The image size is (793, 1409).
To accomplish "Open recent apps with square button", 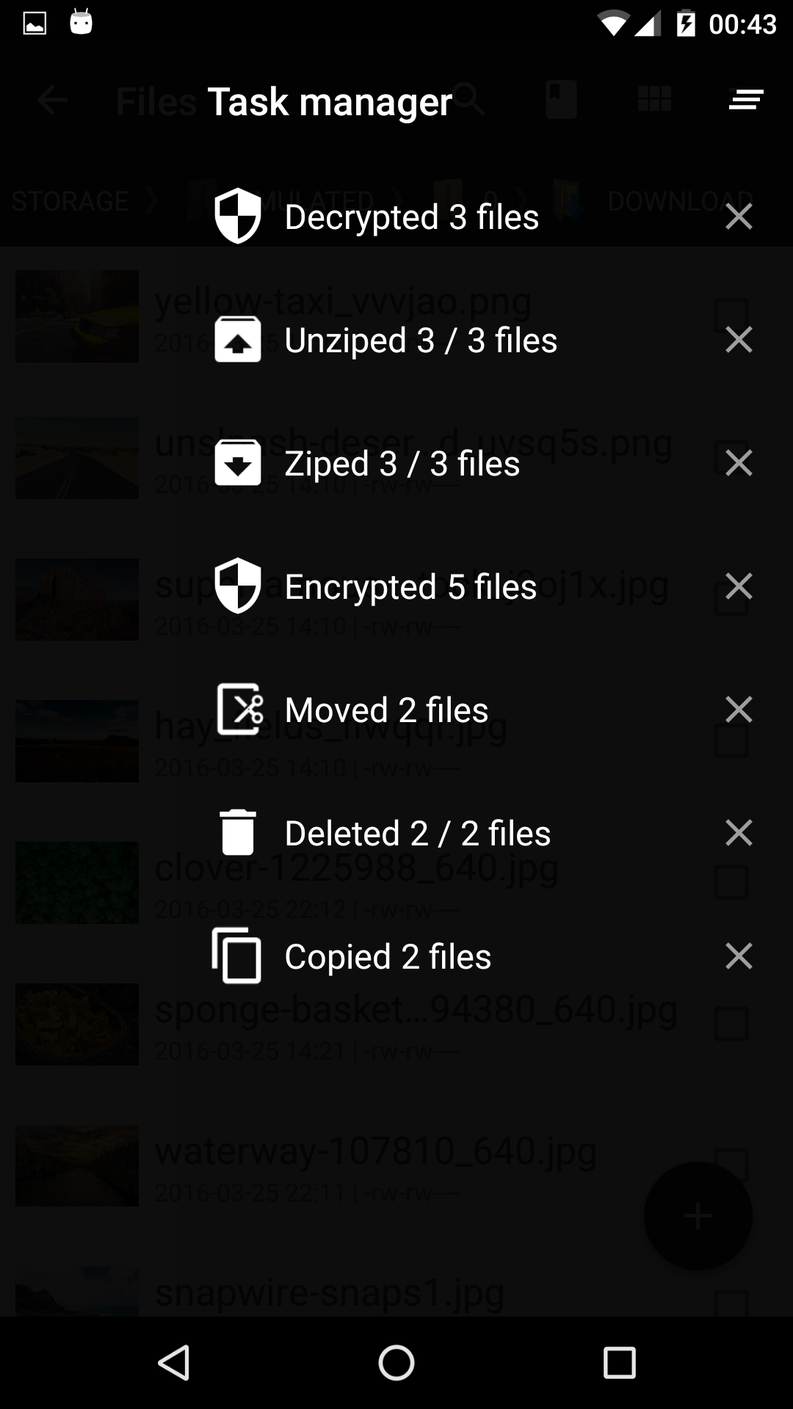I will [619, 1364].
